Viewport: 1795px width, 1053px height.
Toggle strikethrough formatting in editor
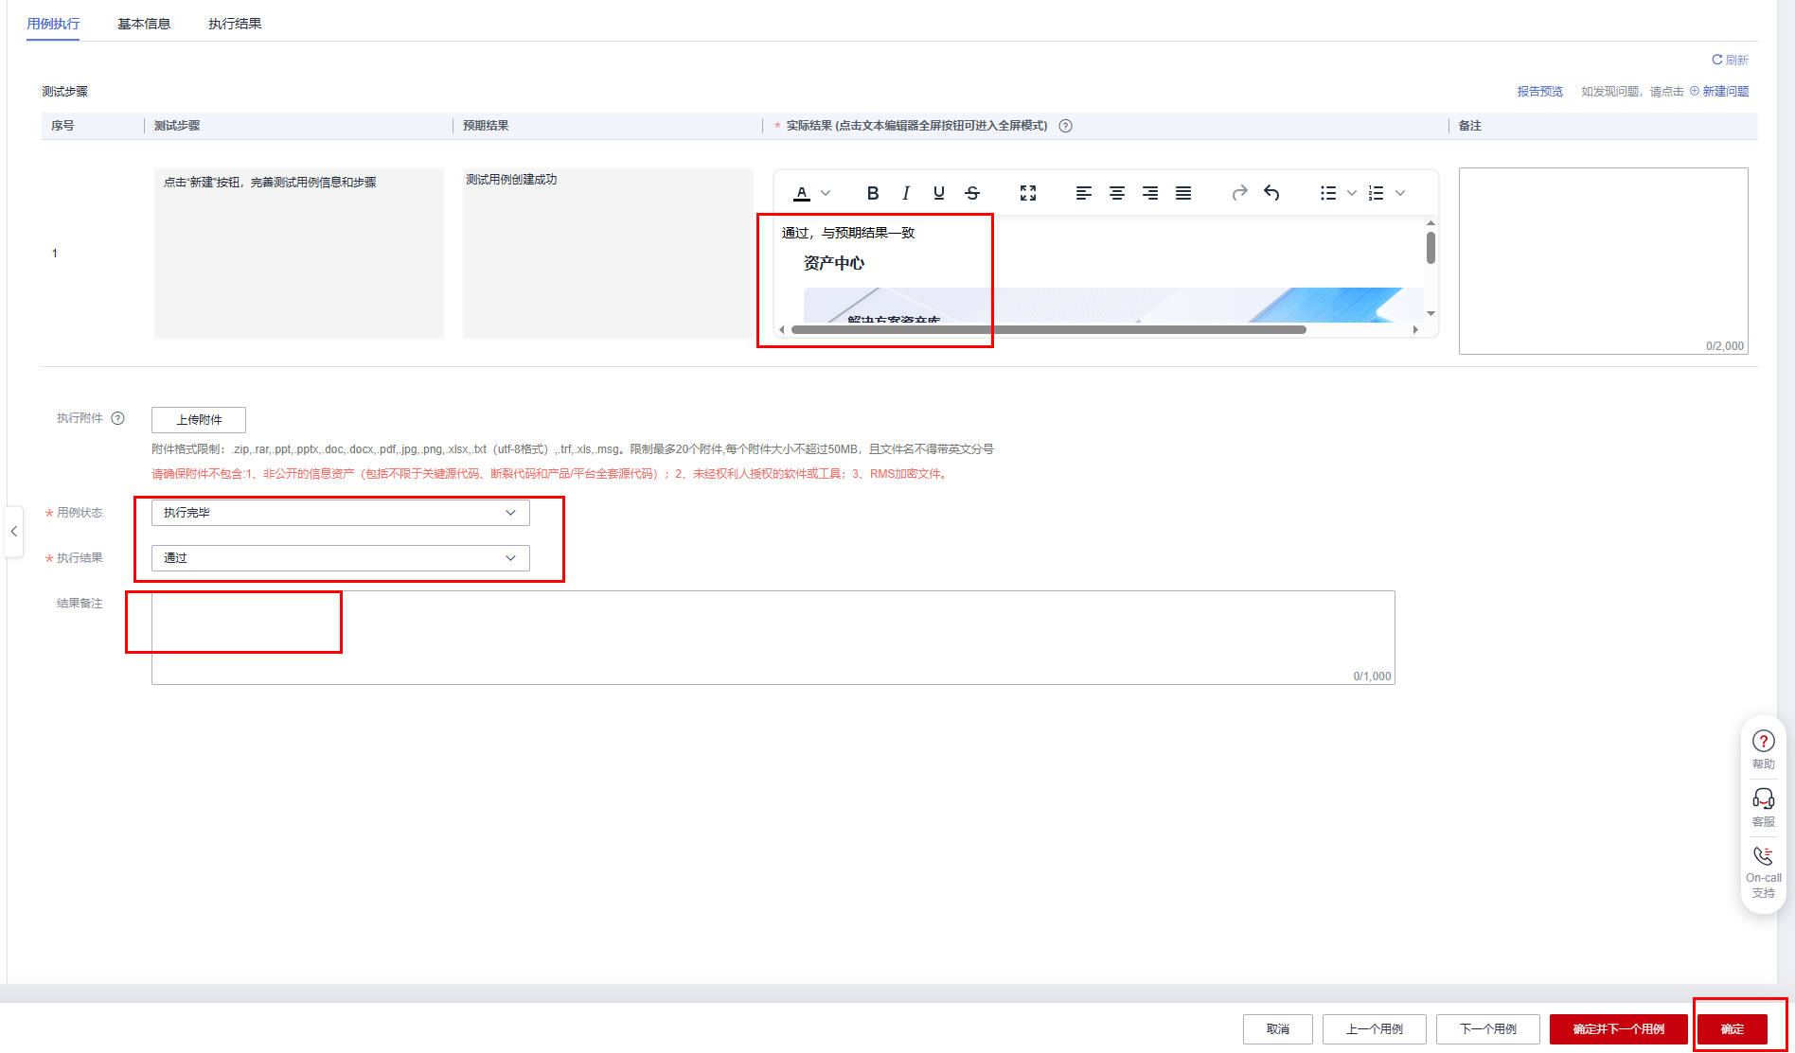pyautogui.click(x=972, y=193)
